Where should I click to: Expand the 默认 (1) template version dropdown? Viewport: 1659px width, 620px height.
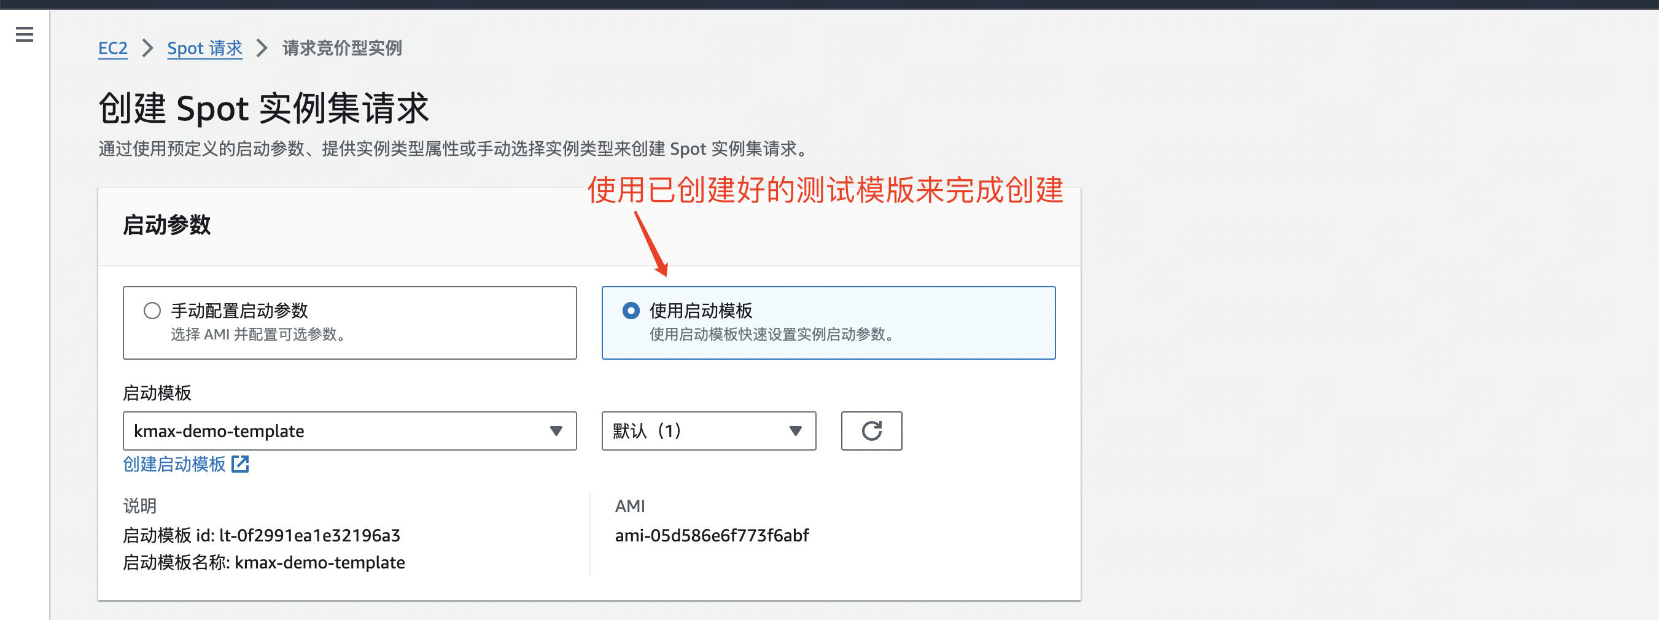[x=696, y=431]
